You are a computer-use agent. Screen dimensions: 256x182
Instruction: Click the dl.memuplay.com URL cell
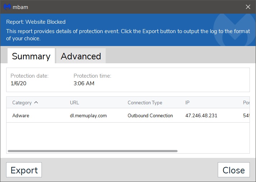click(88, 115)
